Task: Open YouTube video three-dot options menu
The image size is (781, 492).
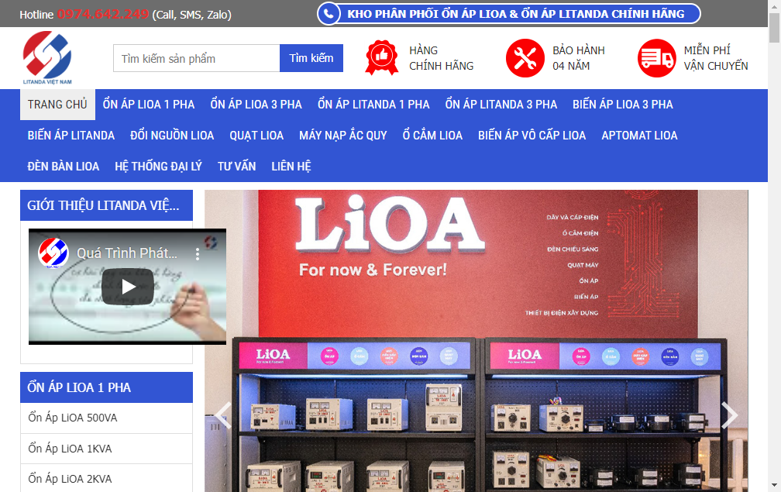Action: (x=198, y=254)
